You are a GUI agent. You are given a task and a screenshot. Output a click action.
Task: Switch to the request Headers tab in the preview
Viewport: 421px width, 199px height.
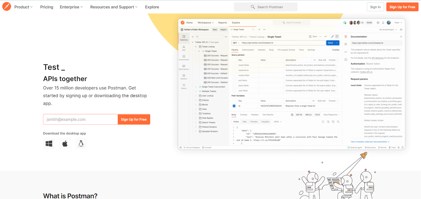pyautogui.click(x=262, y=50)
